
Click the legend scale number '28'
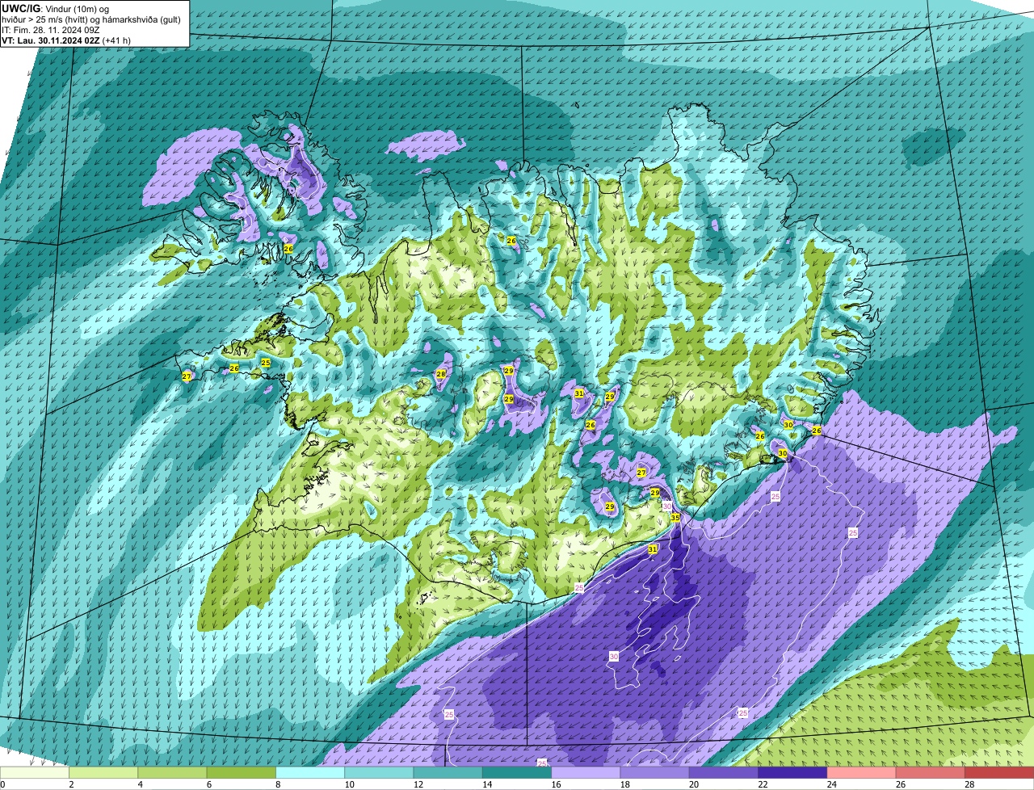(x=969, y=784)
